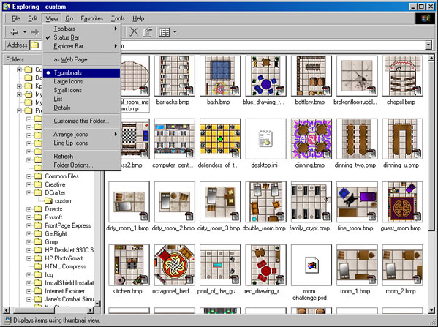Choose Customize this Folder
The width and height of the screenshot is (438, 327).
coord(82,121)
